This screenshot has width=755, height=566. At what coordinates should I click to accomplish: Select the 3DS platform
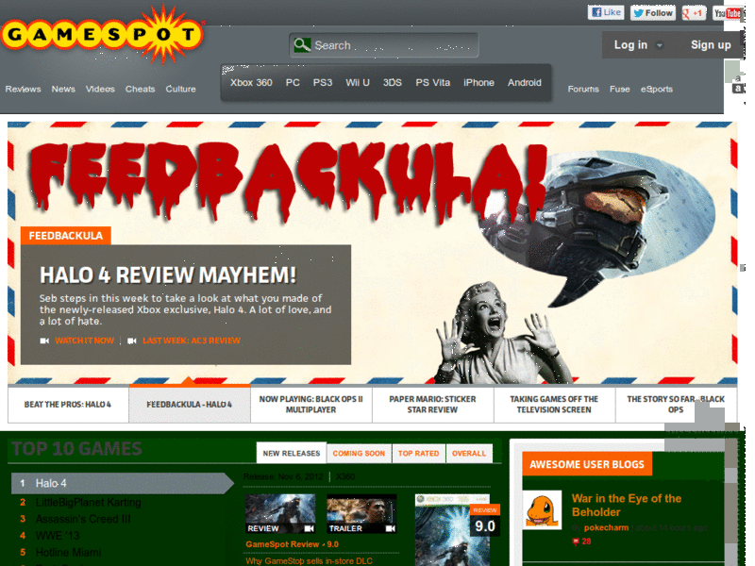point(393,83)
